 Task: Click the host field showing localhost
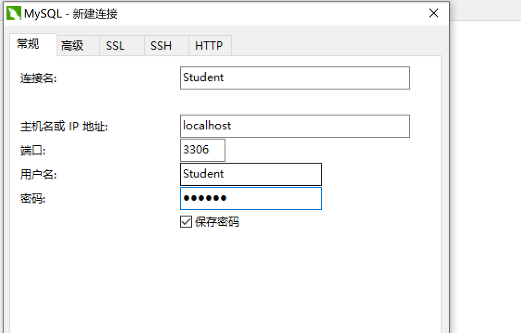[294, 126]
